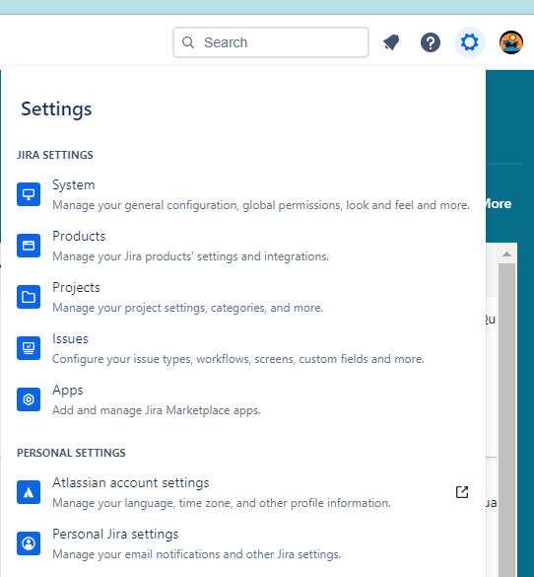Viewport: 534px width, 577px height.
Task: Click the PERSONAL SETTINGS section heading
Action: click(71, 453)
